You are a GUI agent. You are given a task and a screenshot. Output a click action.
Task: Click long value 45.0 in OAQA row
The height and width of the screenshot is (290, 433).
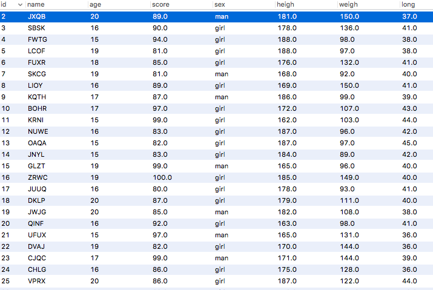click(x=409, y=143)
